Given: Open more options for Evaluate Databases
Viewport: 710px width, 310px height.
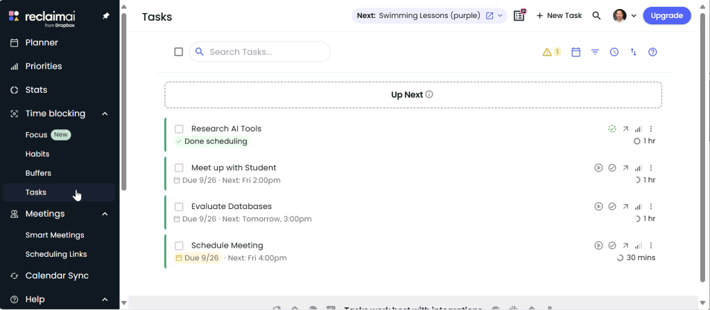Looking at the screenshot, I should pos(651,206).
